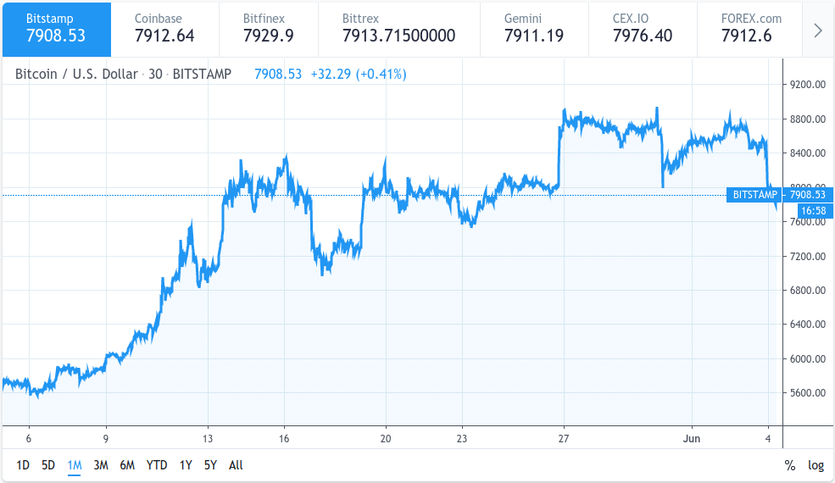Image resolution: width=835 pixels, height=483 pixels.
Task: Choose the 5D time range
Action: tap(48, 465)
